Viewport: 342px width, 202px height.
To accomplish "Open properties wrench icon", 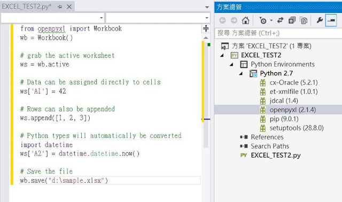I will 320,20.
